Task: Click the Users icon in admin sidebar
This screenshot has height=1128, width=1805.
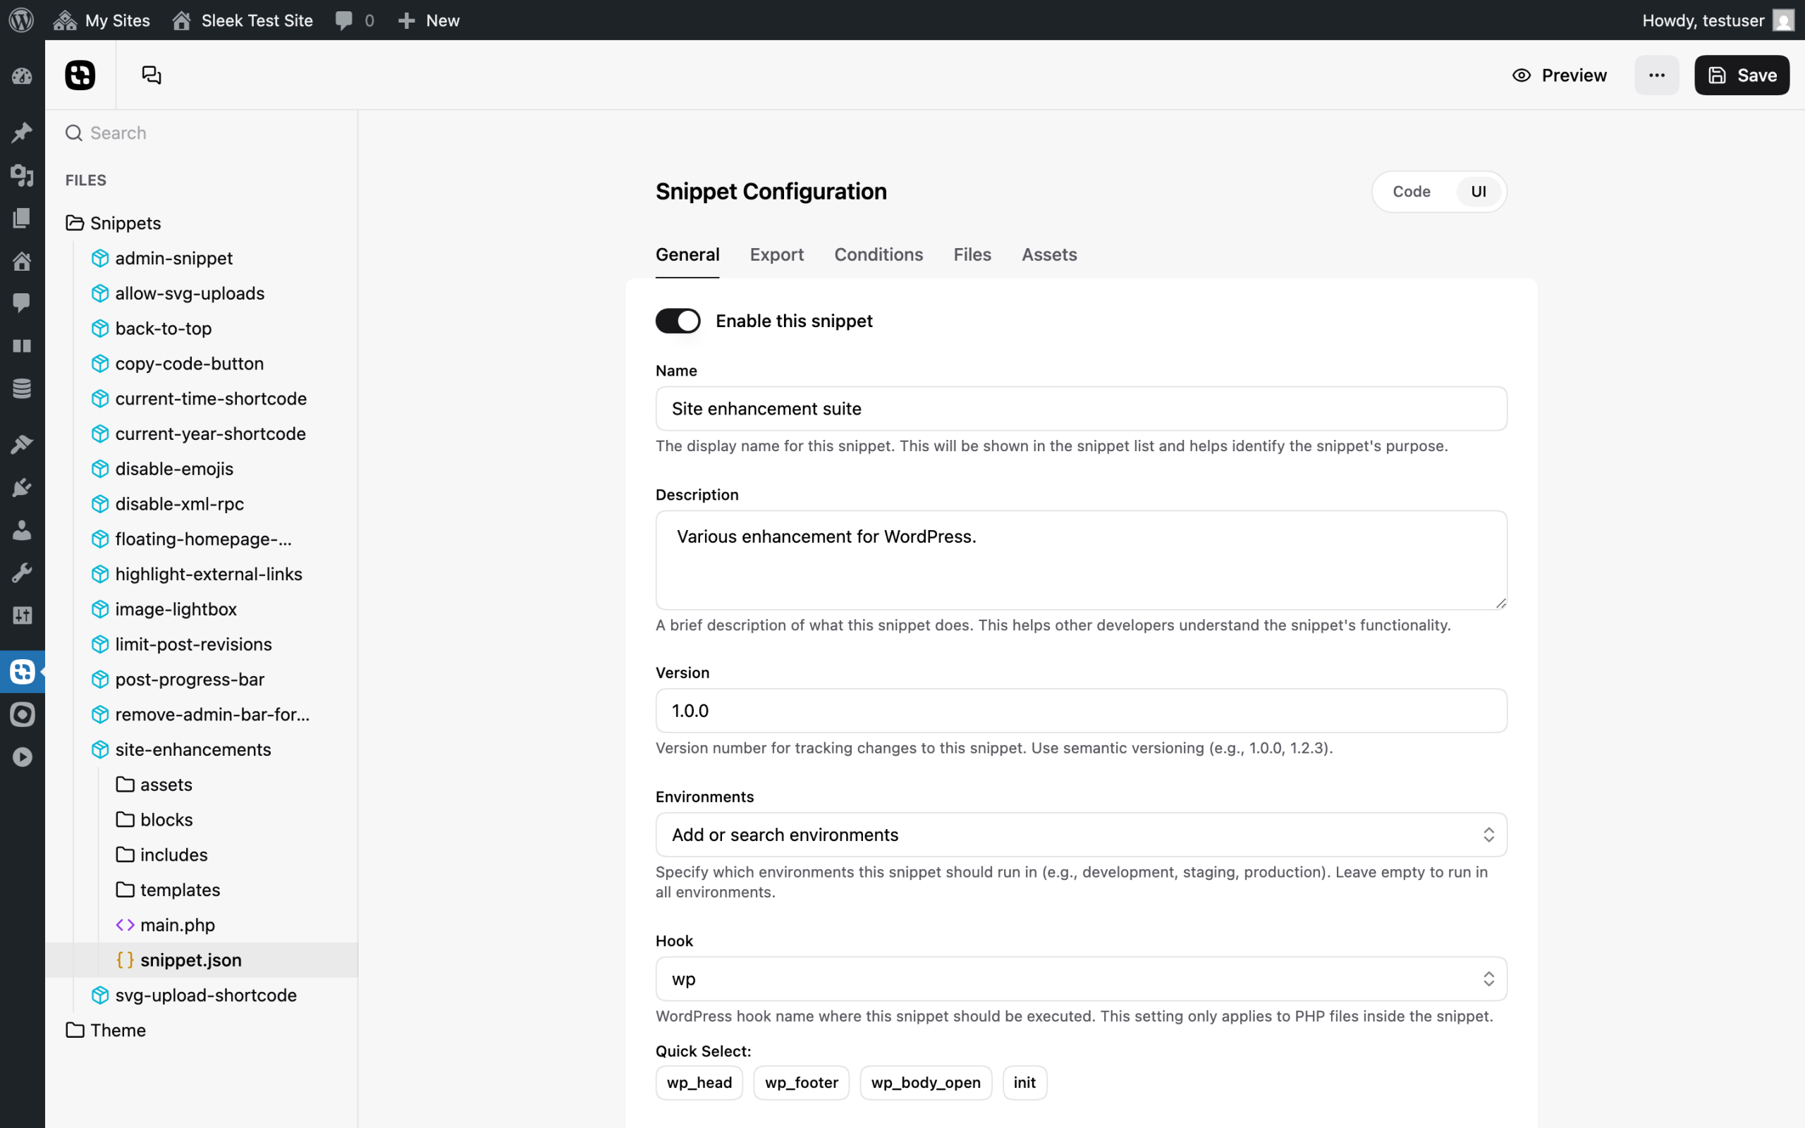Action: (x=22, y=530)
